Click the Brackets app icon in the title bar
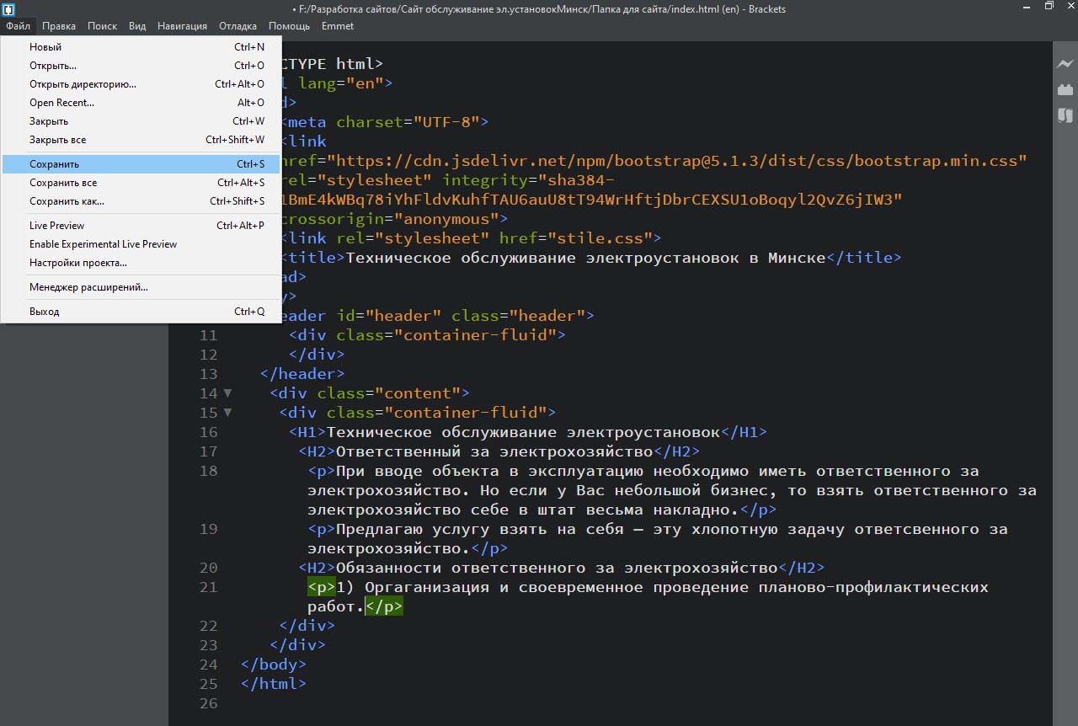The image size is (1078, 726). tap(8, 9)
